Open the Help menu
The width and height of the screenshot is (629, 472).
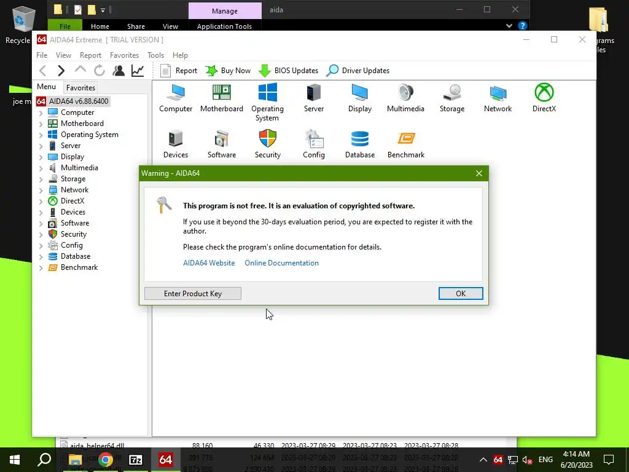pos(180,55)
